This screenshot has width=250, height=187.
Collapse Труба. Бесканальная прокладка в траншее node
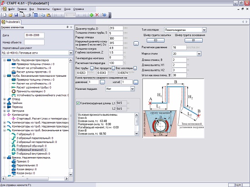[x=5, y=76]
